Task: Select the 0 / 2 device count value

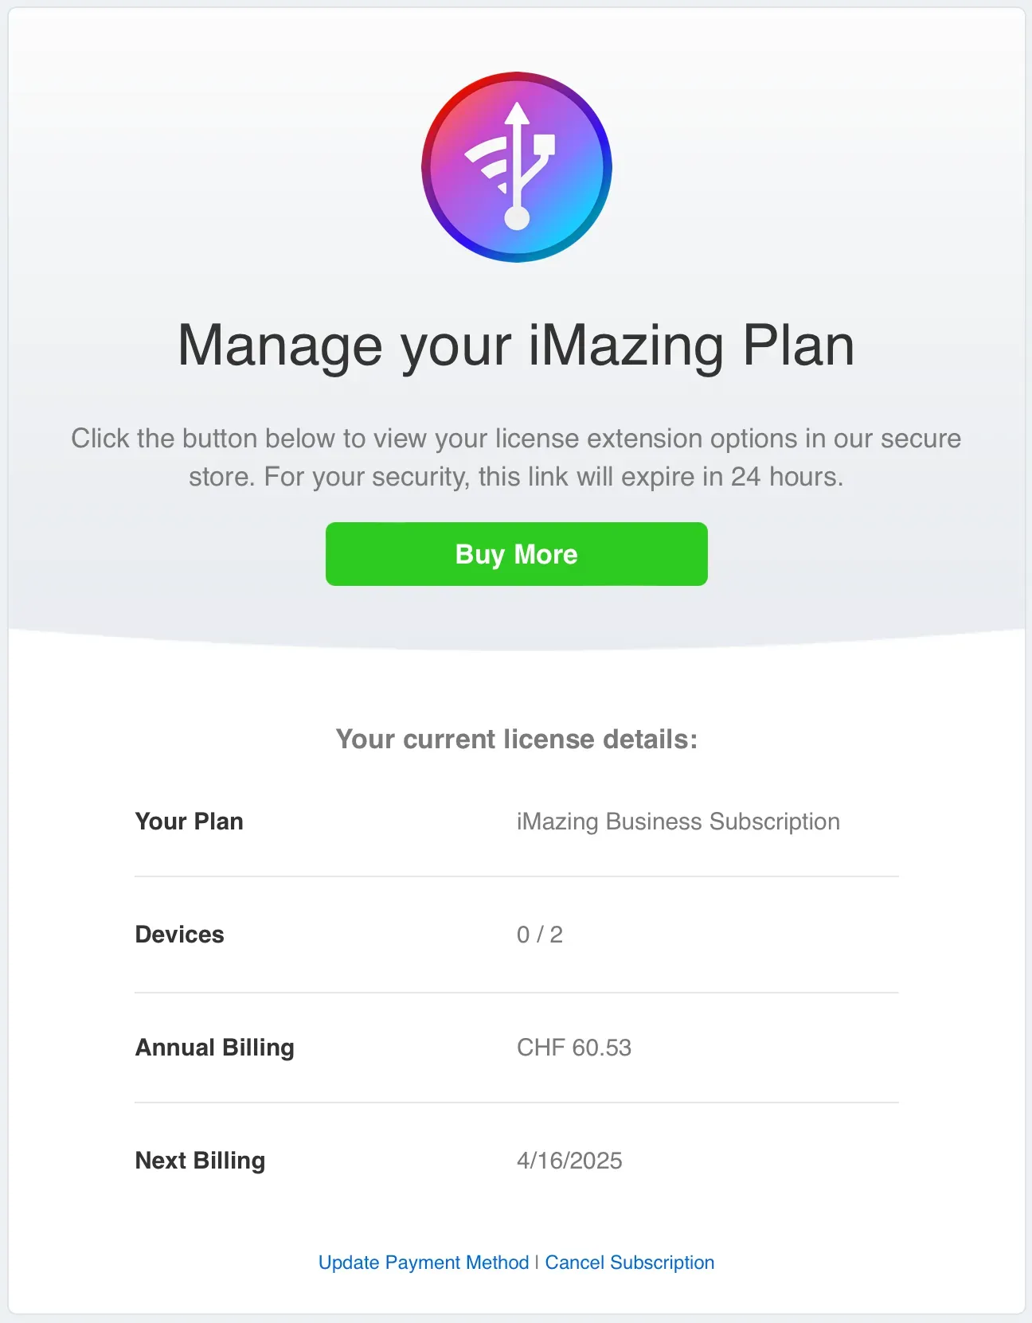Action: pyautogui.click(x=539, y=934)
